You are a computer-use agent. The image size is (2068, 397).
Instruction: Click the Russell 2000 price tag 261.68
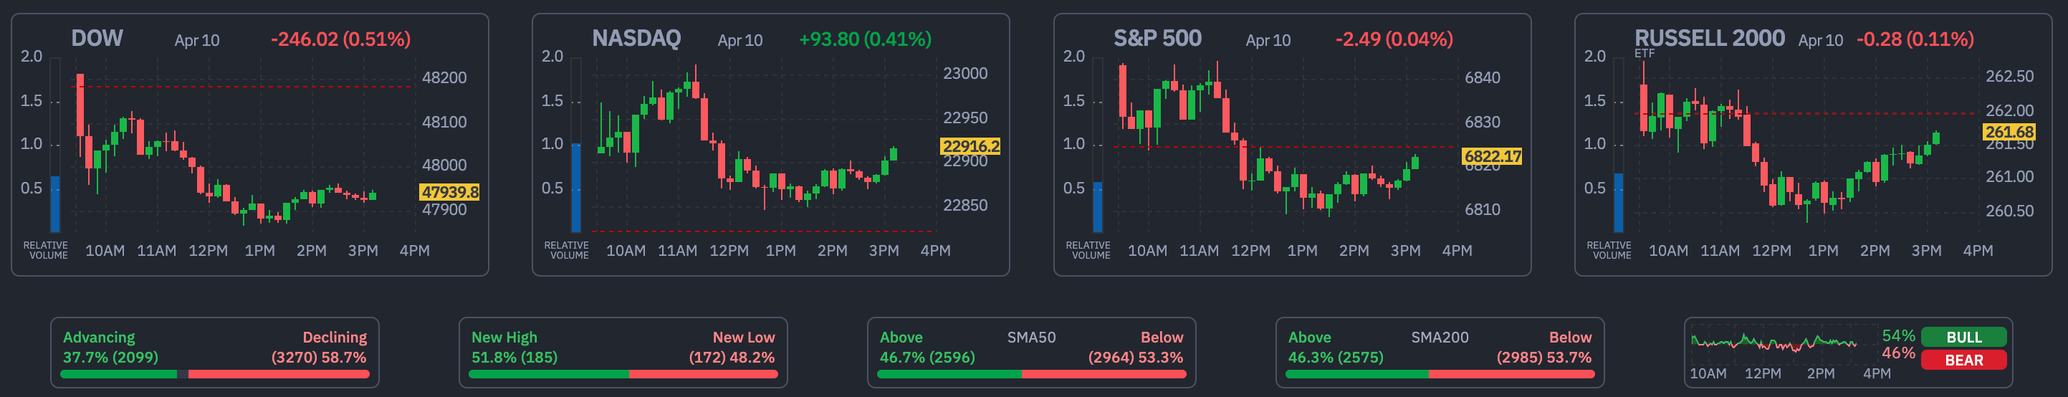[x=2009, y=132]
